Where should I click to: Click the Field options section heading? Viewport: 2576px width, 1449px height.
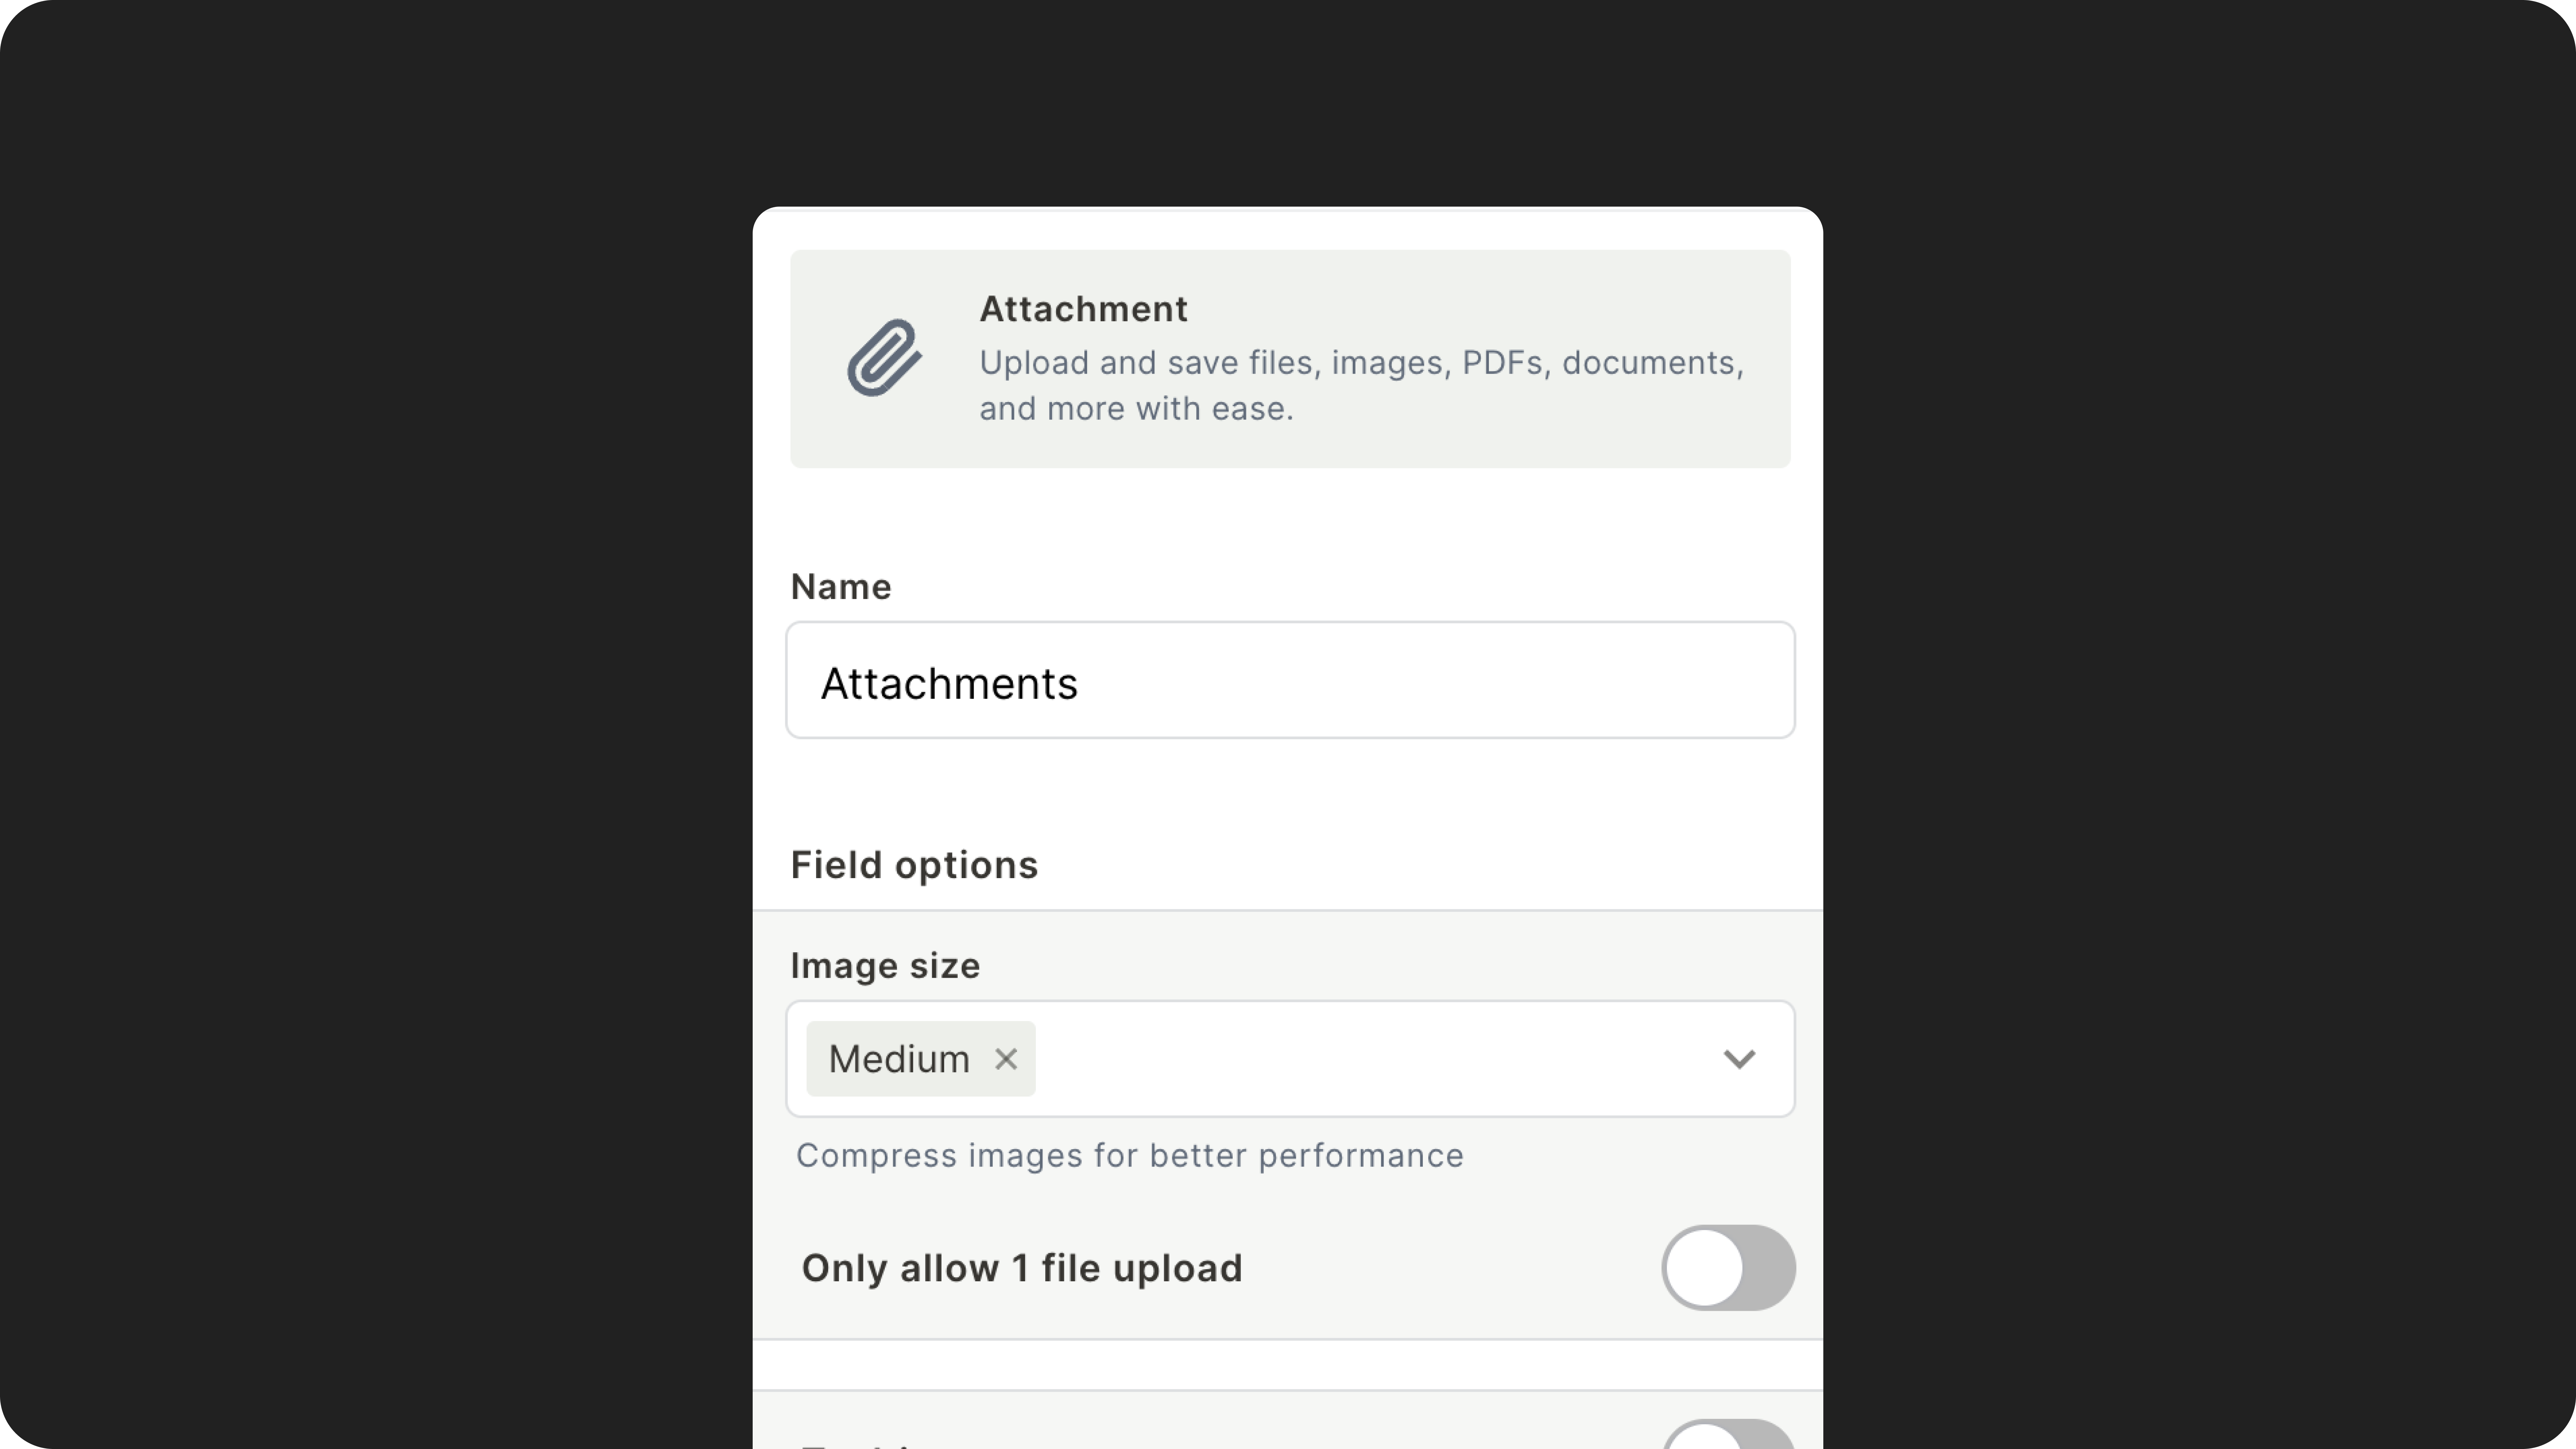(914, 865)
